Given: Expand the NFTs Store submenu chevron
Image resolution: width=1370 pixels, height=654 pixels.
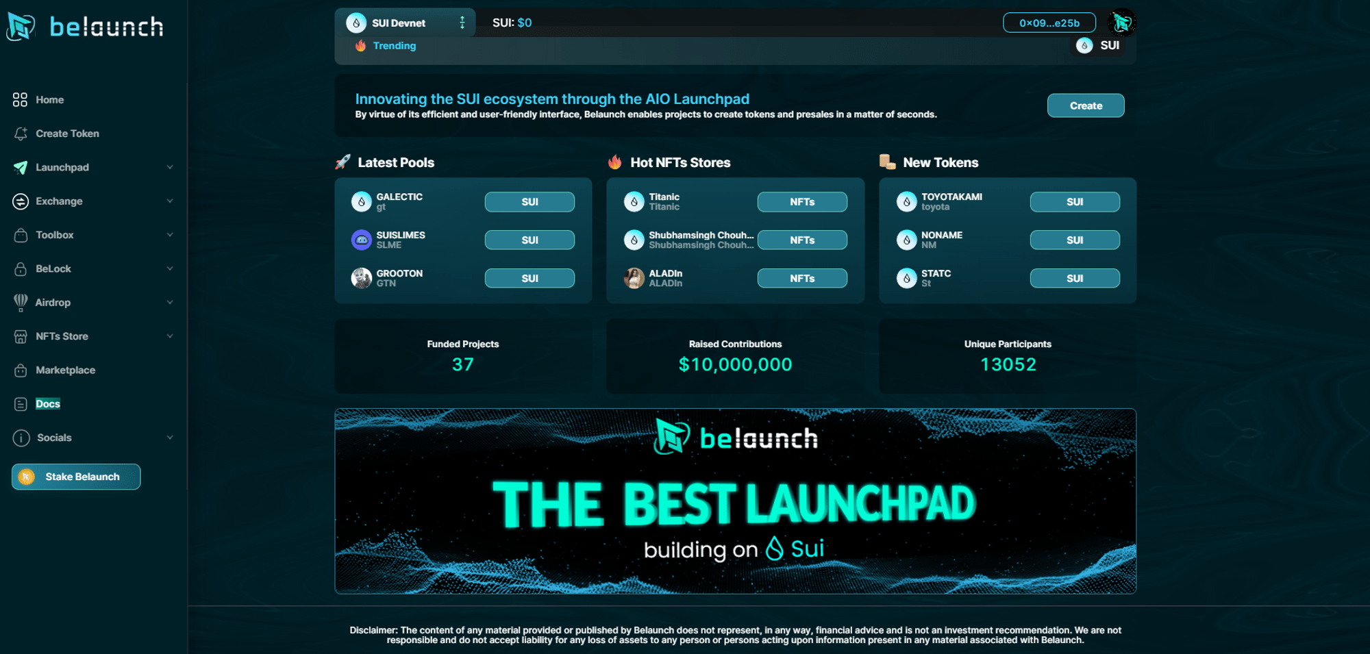Looking at the screenshot, I should click(x=170, y=336).
